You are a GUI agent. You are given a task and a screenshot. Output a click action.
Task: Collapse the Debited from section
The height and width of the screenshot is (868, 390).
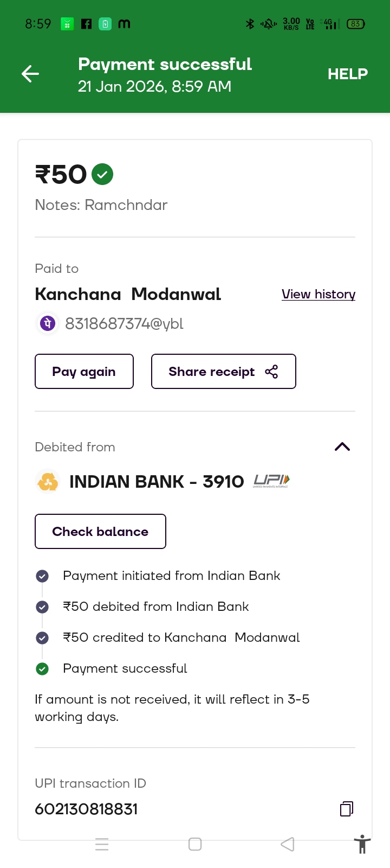[x=342, y=447]
